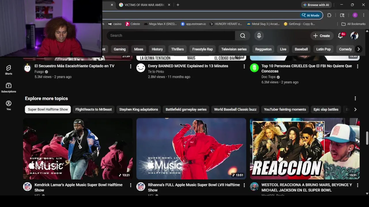369x207 pixels.
Task: Click the Chrome profile avatar icon
Action: (355, 15)
